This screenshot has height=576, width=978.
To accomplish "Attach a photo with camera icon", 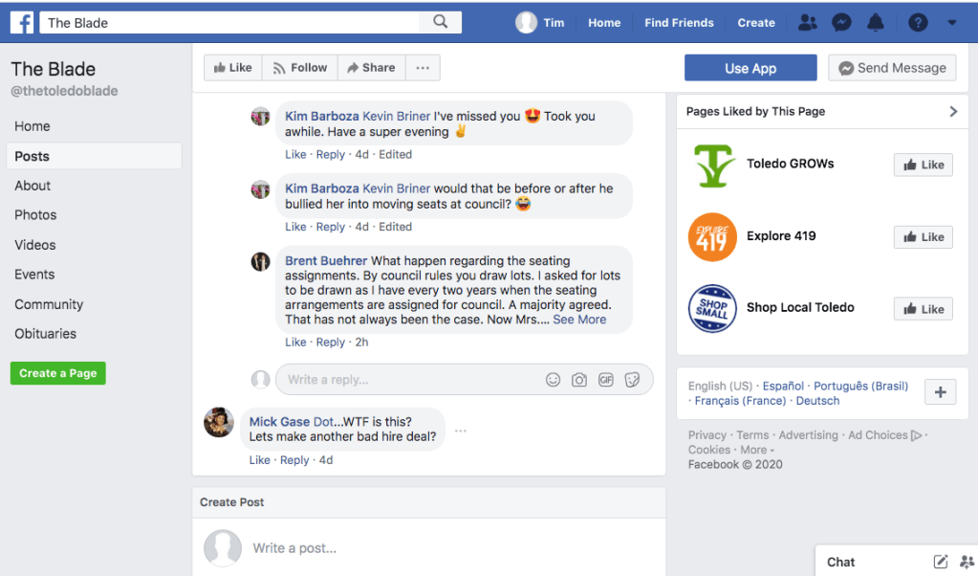I will click(x=579, y=380).
